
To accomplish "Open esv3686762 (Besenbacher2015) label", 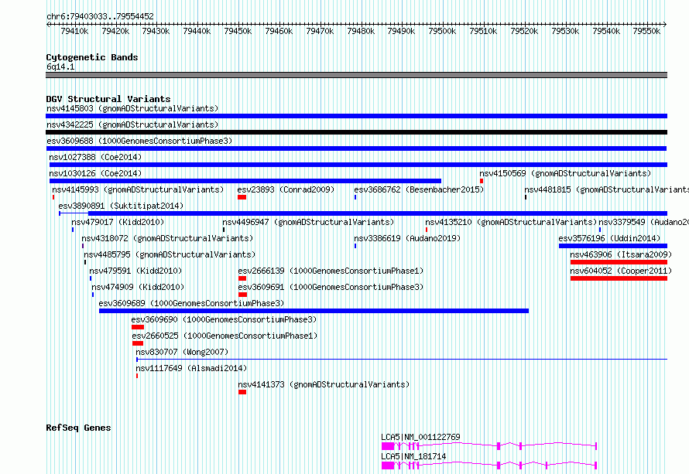I will 419,189.
